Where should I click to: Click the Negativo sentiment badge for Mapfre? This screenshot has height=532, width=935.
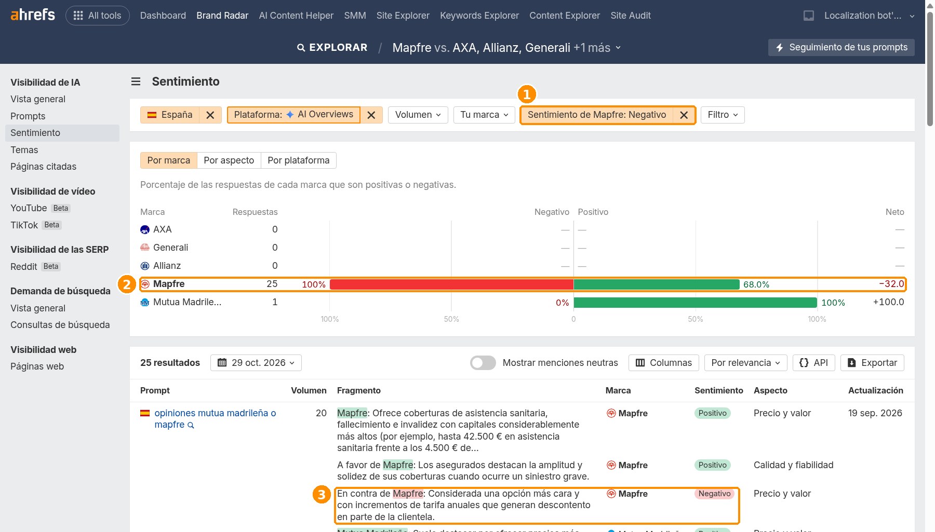click(714, 494)
